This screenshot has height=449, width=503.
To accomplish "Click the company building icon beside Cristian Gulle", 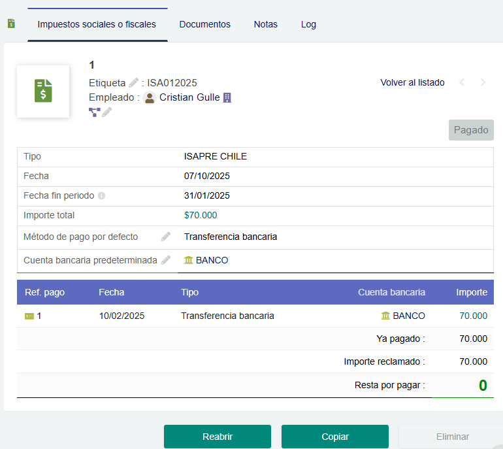I will coord(227,97).
